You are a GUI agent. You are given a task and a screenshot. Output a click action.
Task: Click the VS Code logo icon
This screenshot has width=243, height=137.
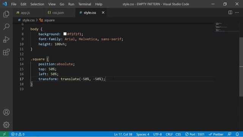[x=5, y=4]
